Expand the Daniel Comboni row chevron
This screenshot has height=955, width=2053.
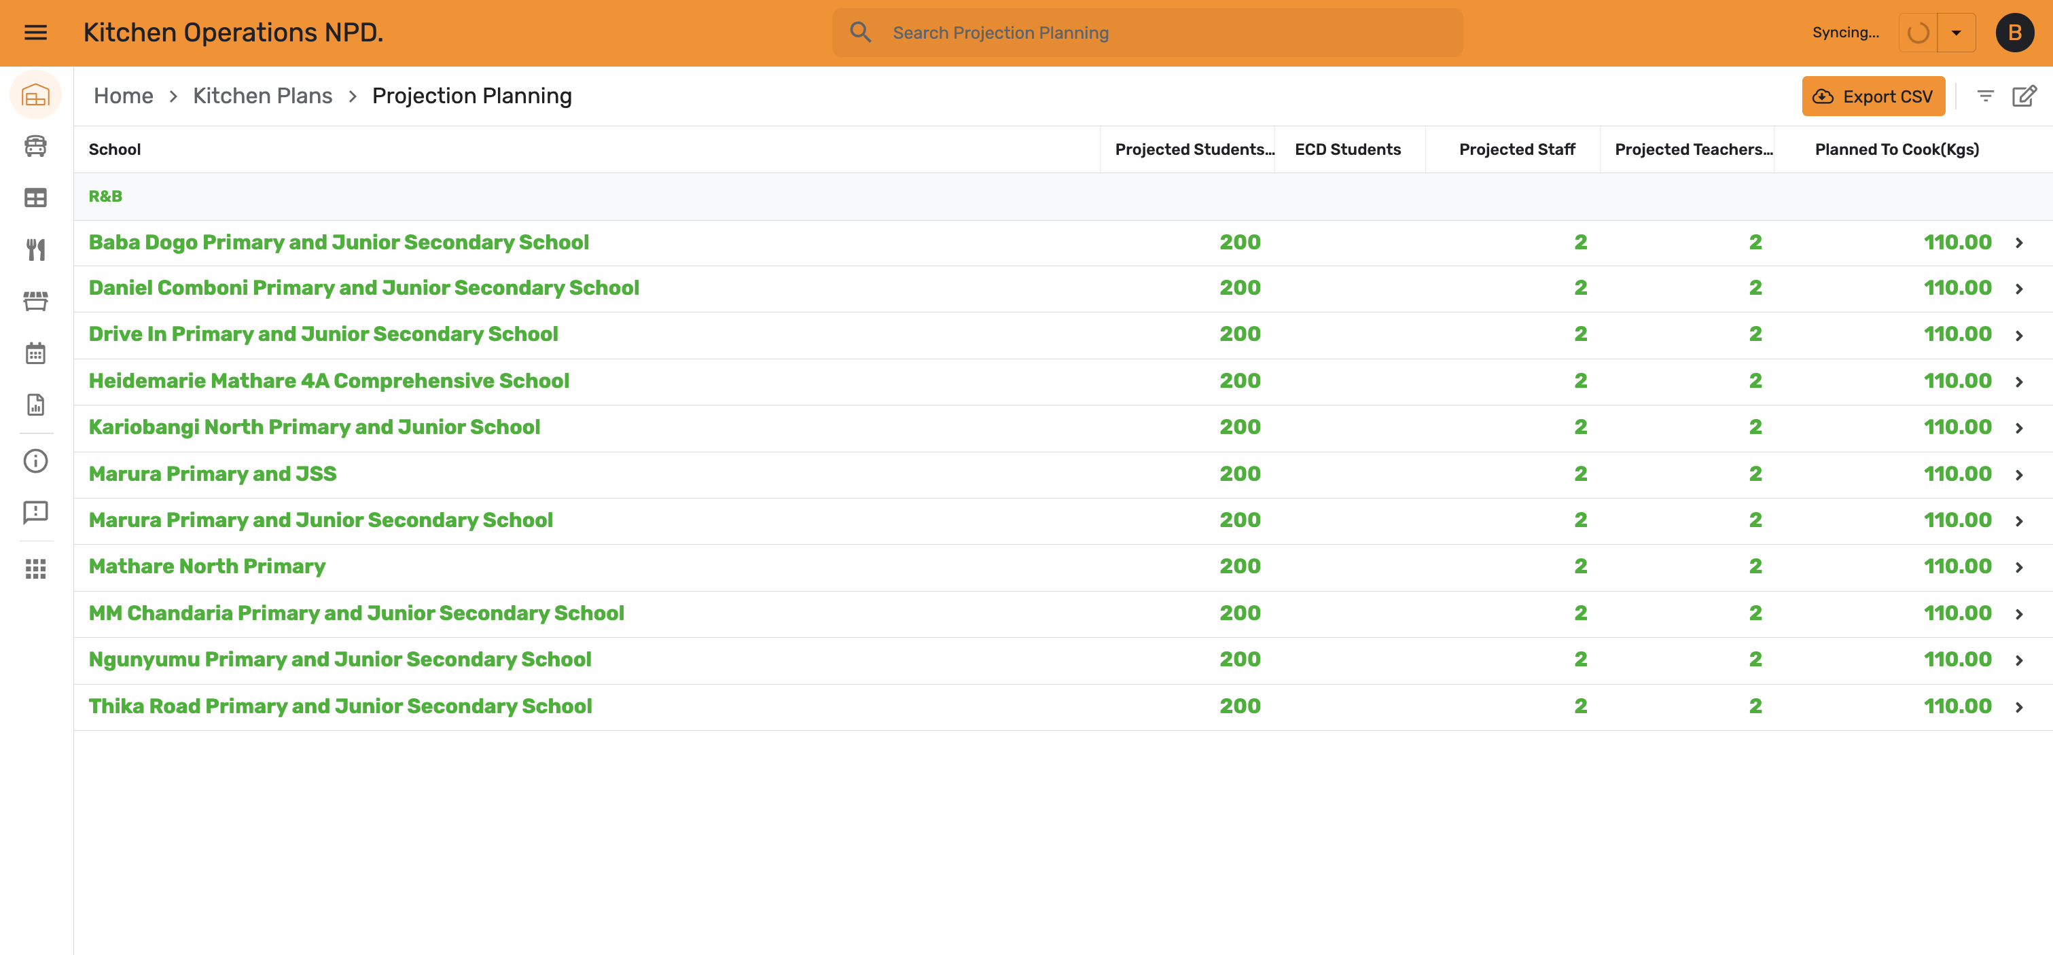click(x=2019, y=289)
